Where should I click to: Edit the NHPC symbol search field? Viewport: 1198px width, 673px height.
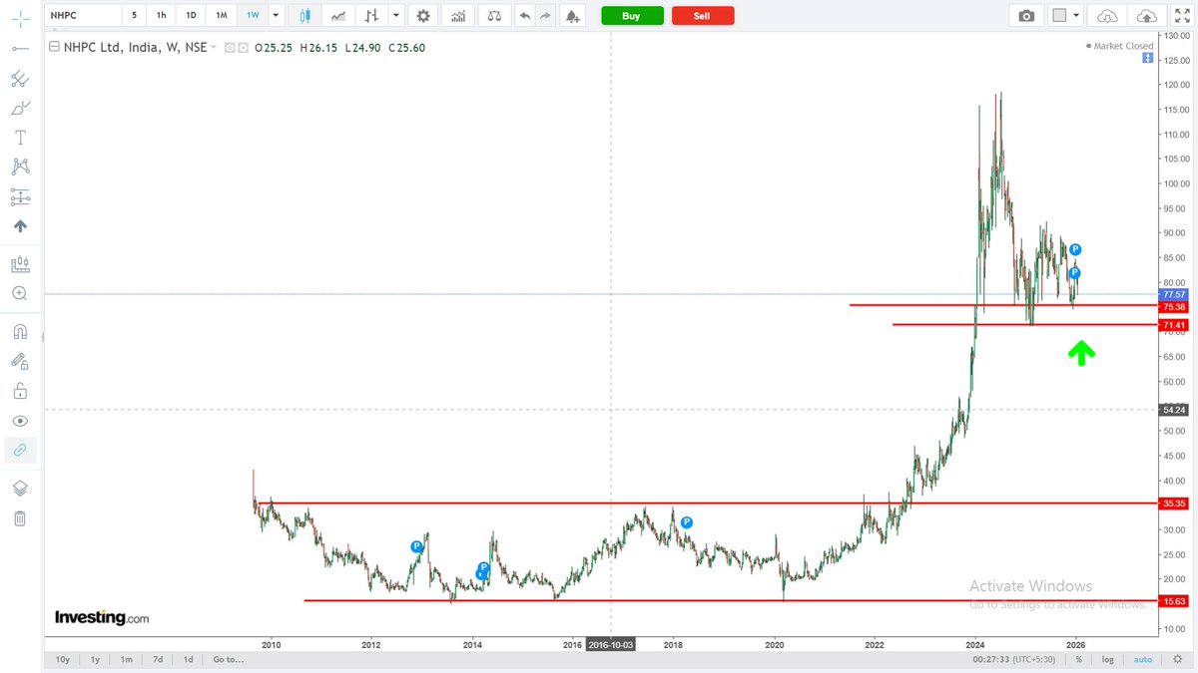tap(81, 15)
